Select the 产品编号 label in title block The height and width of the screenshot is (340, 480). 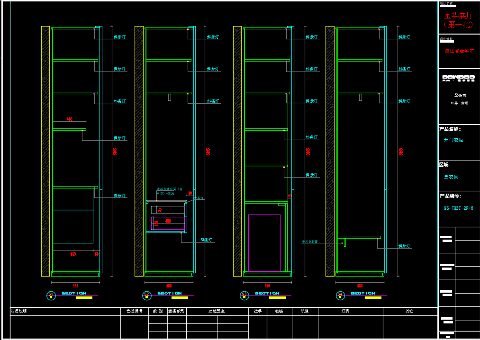(450, 196)
